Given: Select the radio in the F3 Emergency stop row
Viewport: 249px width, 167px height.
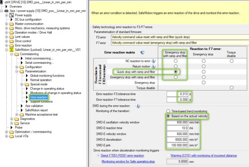Looking at the screenshot, I should point(204,82).
